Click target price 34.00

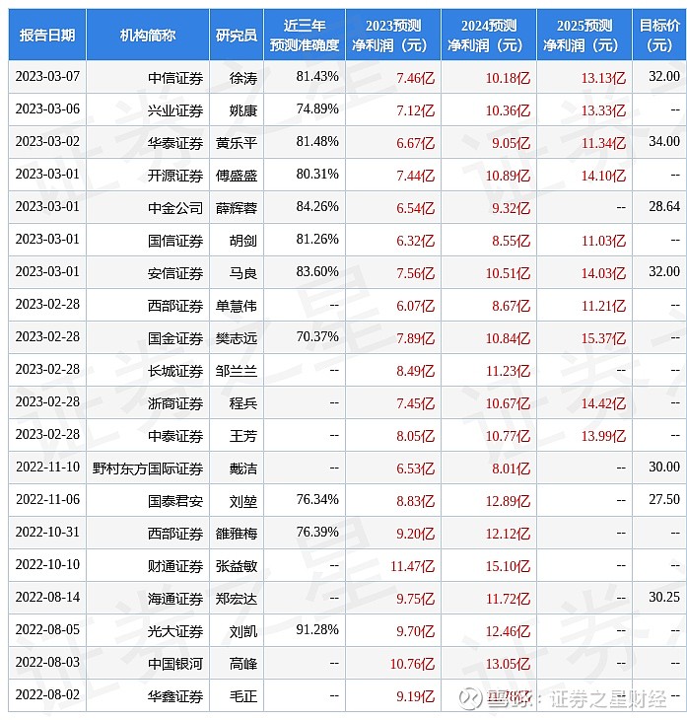(x=664, y=141)
